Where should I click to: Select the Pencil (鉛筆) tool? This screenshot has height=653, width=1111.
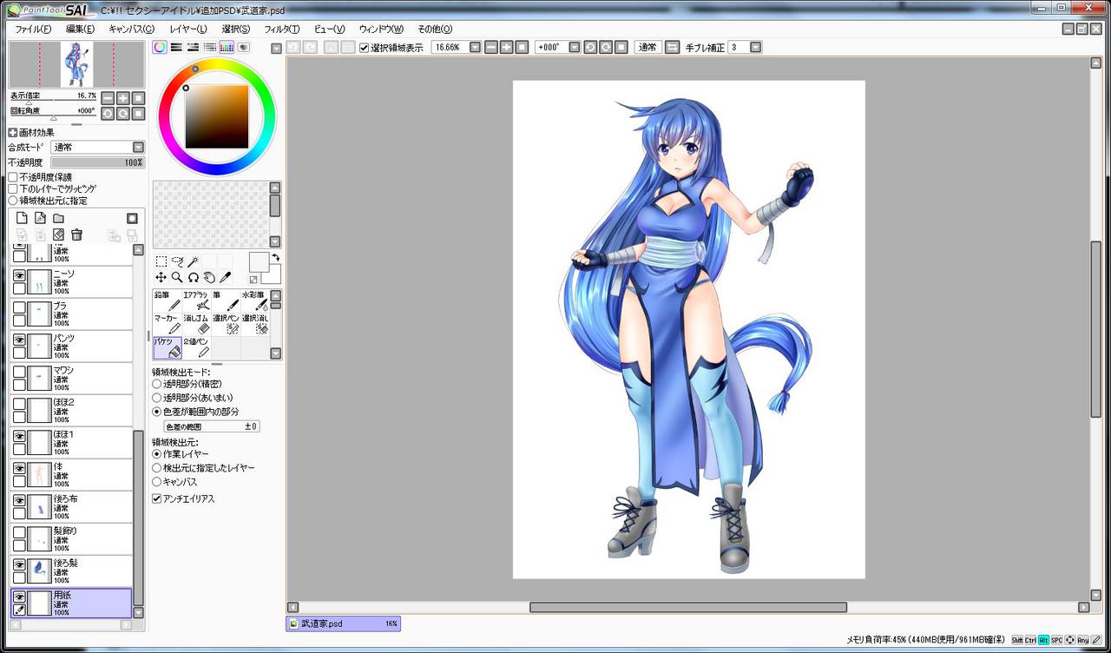pos(167,300)
